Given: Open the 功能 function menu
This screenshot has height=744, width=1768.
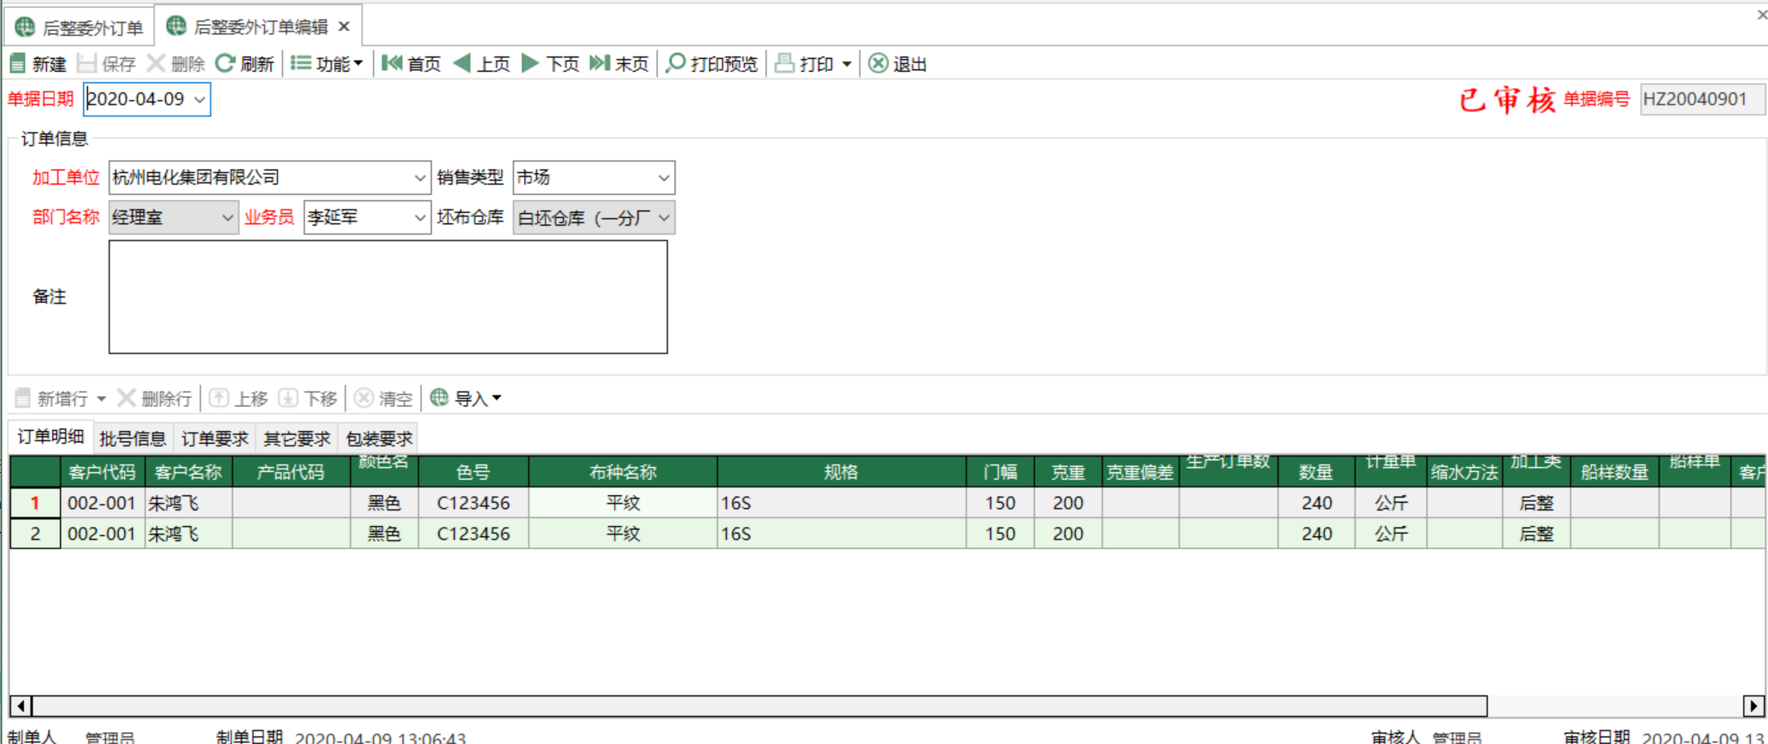Looking at the screenshot, I should click(x=327, y=63).
